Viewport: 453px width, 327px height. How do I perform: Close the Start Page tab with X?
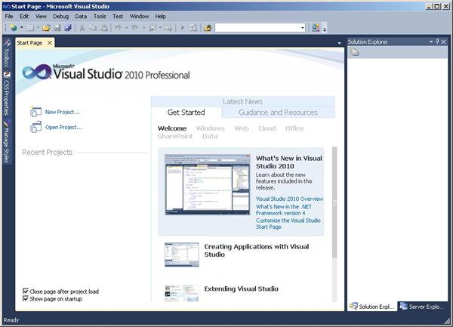tap(50, 43)
